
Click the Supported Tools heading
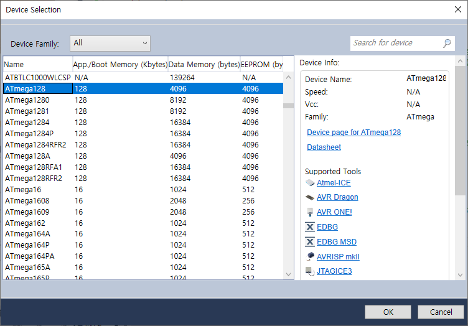click(333, 172)
